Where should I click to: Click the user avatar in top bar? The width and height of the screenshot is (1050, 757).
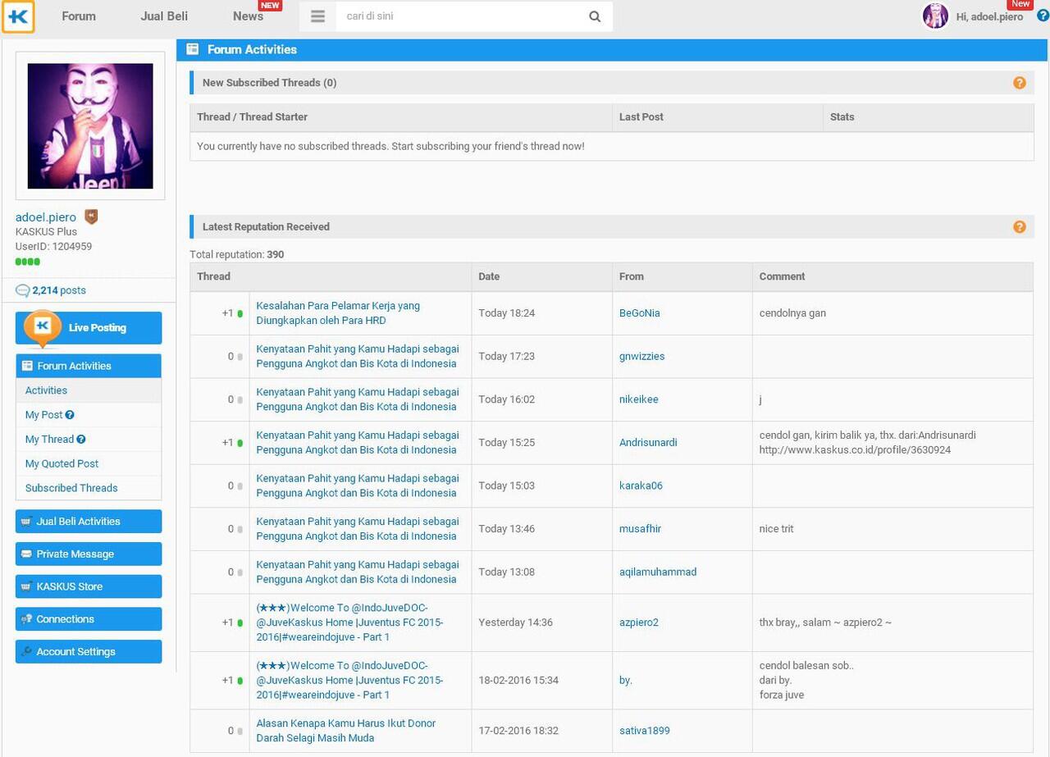tap(935, 16)
